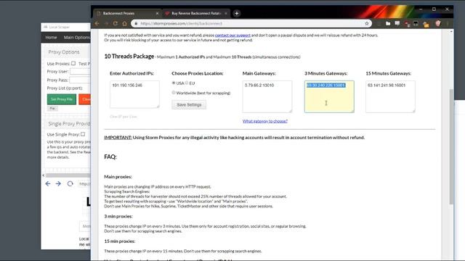Click 'Proxy Options' panel heading
Image resolution: width=465 pixels, height=261 pixels.
(64, 51)
